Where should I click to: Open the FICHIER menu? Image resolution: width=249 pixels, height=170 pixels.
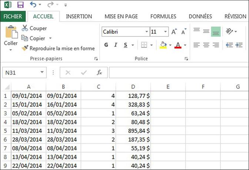coord(13,16)
